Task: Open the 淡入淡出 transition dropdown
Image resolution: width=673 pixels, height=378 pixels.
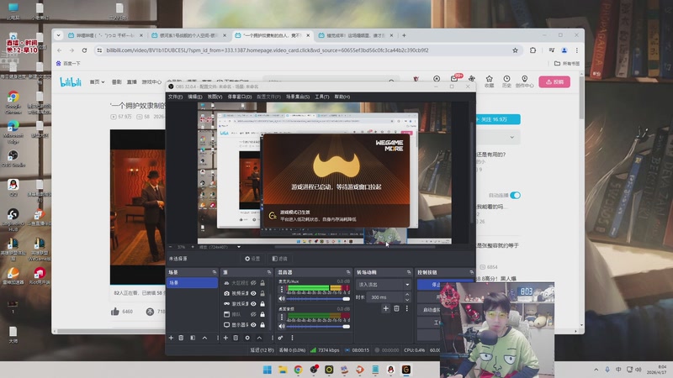Action: click(x=384, y=285)
